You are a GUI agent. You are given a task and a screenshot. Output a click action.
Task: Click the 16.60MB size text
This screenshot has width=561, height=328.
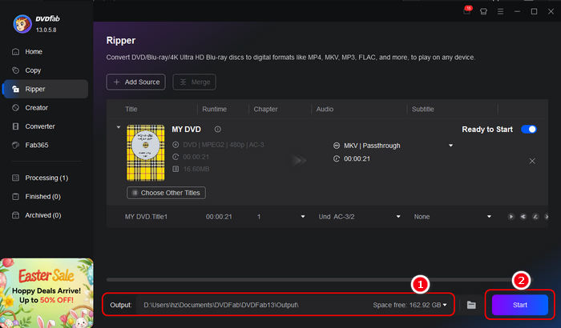tap(196, 169)
